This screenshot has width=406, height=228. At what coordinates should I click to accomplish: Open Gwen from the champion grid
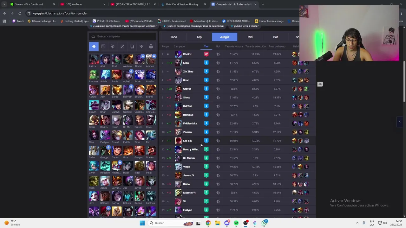pyautogui.click(x=94, y=166)
